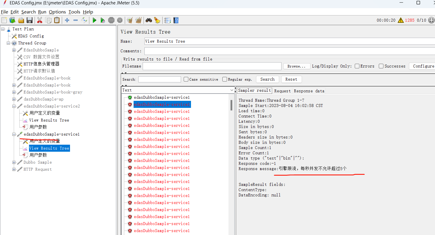Click the warning triangle error counter icon
The width and height of the screenshot is (435, 235).
click(400, 20)
